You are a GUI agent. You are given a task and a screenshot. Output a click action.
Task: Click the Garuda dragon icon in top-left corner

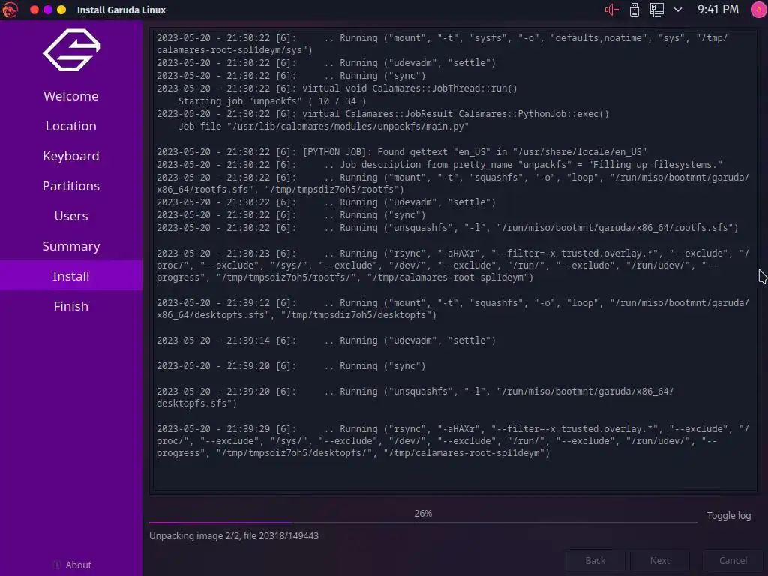click(x=10, y=10)
